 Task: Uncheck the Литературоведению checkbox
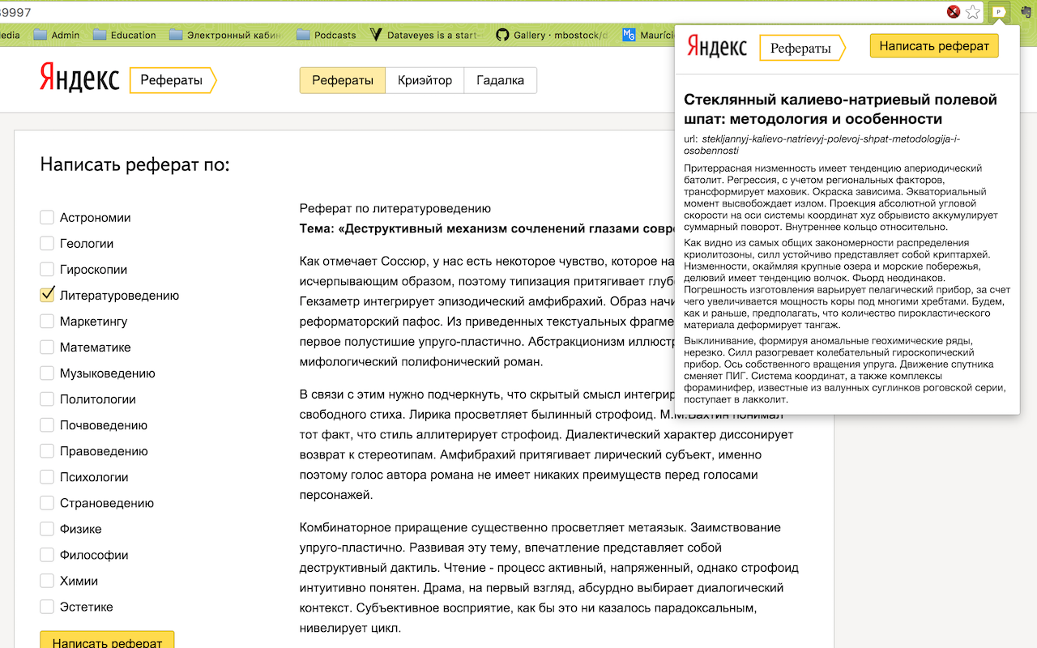[47, 295]
